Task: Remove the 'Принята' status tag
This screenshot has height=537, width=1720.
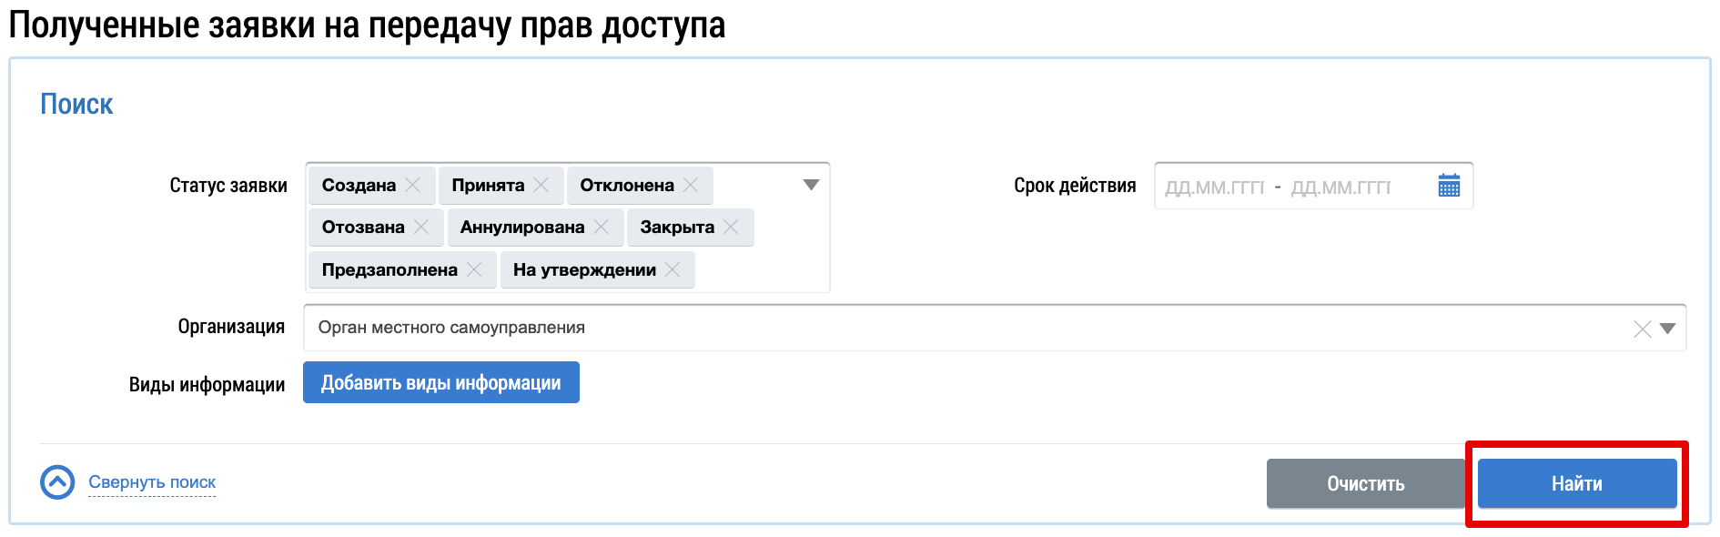Action: (x=541, y=185)
